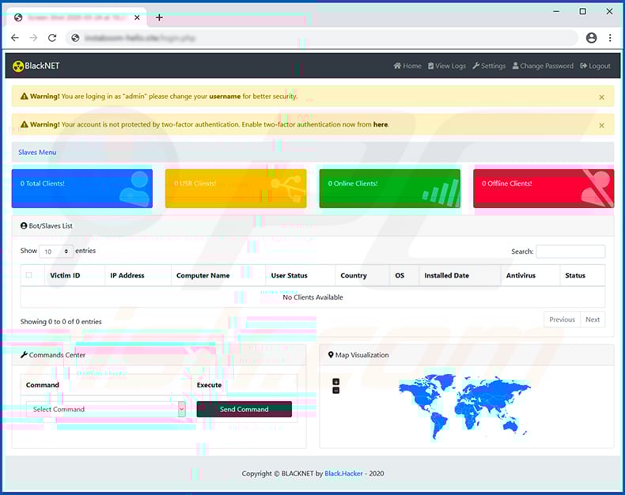Screen dimensions: 625x495
Task: Toggle the select-all victims checkbox
Action: (28, 275)
